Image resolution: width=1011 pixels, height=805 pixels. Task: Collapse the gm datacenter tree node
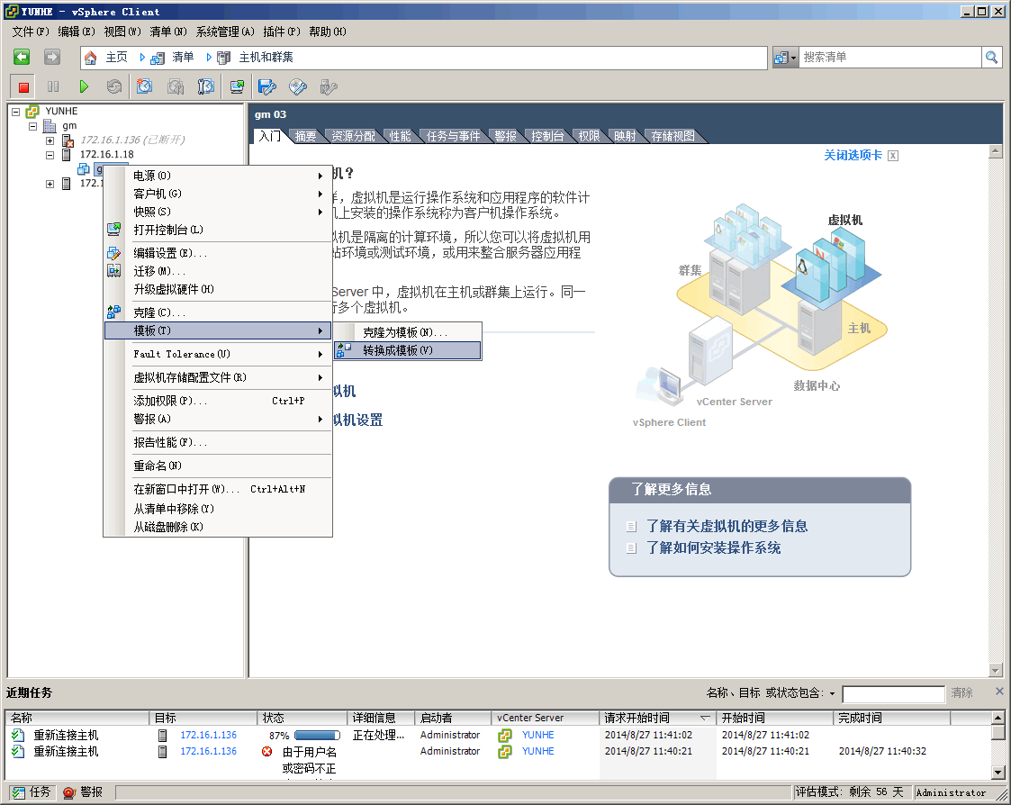(33, 126)
